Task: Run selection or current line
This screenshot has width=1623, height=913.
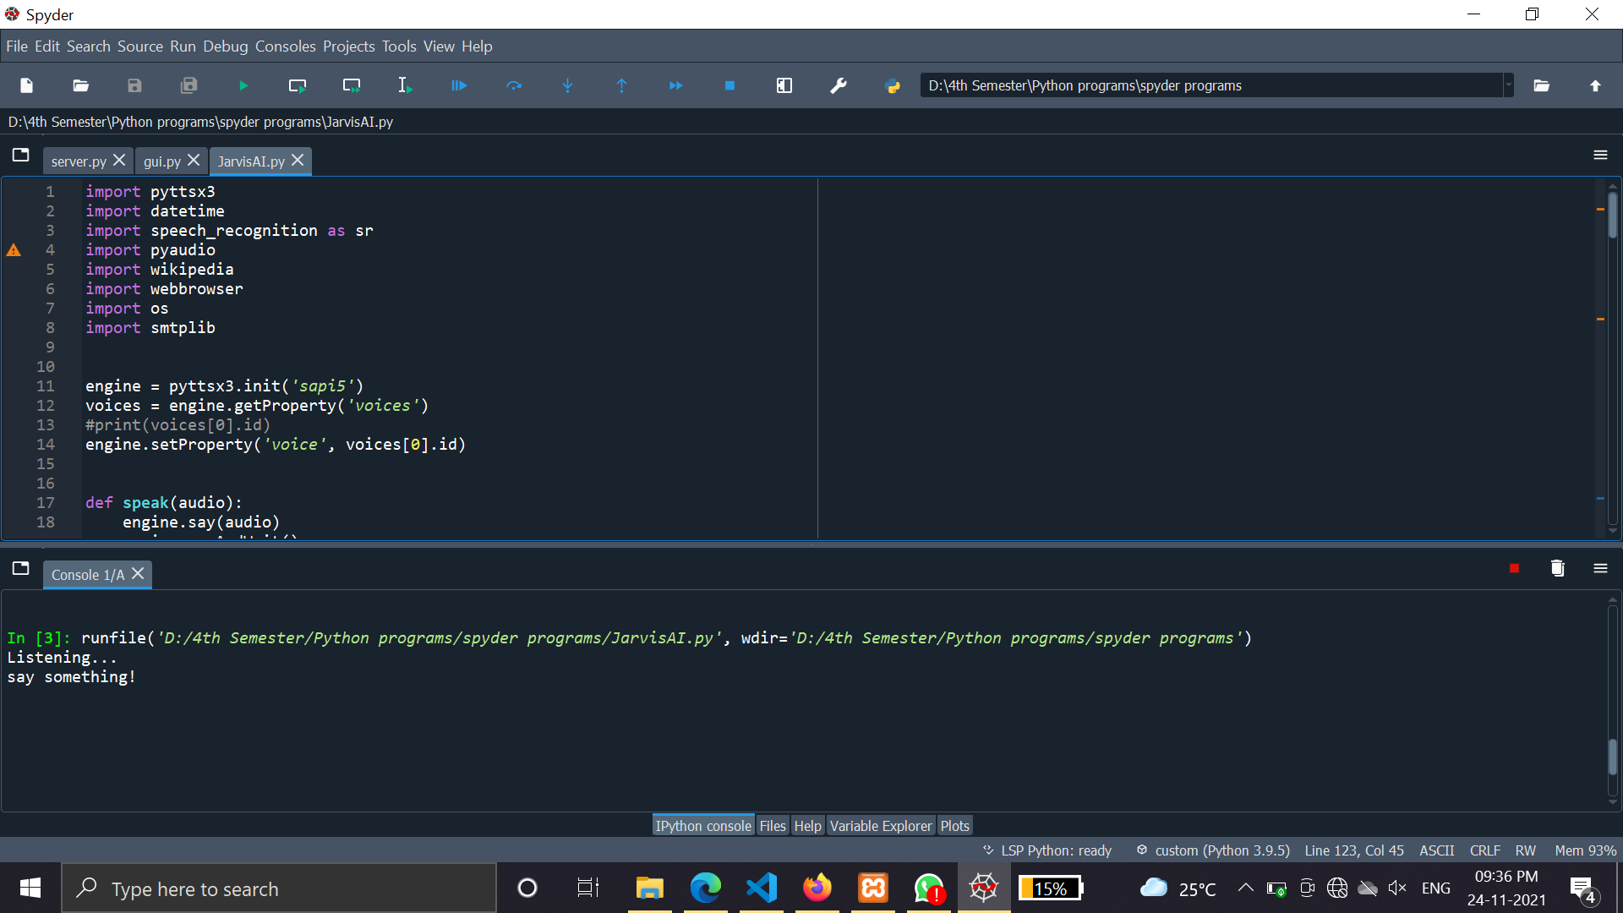Action: pyautogui.click(x=406, y=85)
